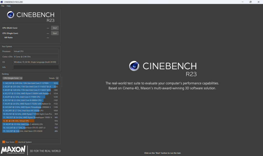This screenshot has height=156, width=263.
Task: Open the CPU (Single Core) ranking dropdown
Action: click(13, 78)
